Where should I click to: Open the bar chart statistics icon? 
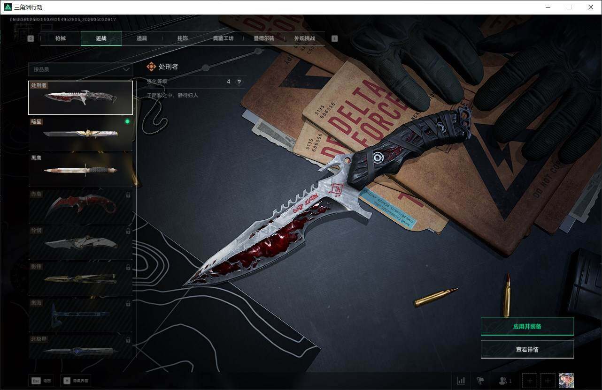point(461,381)
